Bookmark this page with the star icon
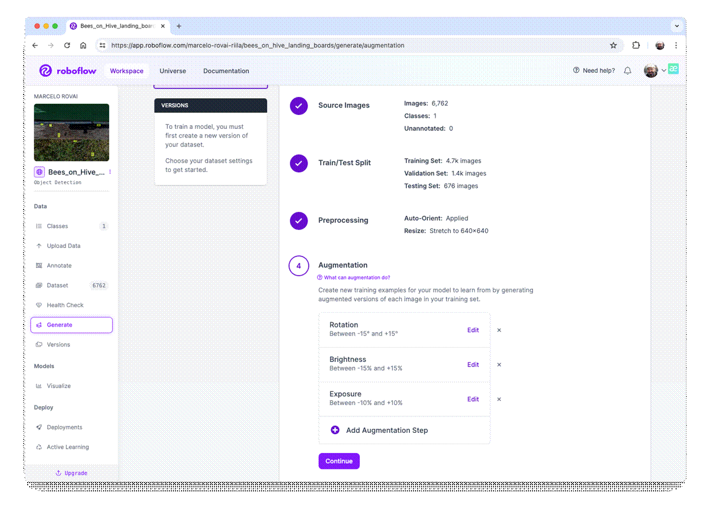 (613, 45)
